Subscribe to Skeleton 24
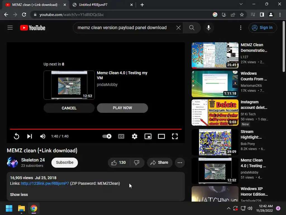The height and width of the screenshot is (215, 286). [65, 163]
